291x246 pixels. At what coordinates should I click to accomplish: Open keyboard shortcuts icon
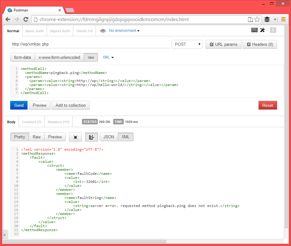pos(254,30)
